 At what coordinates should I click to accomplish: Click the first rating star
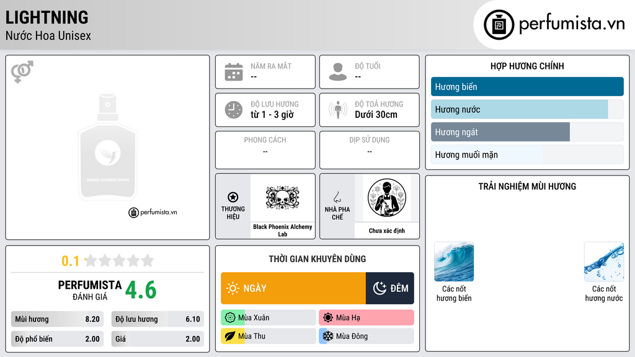click(x=91, y=260)
